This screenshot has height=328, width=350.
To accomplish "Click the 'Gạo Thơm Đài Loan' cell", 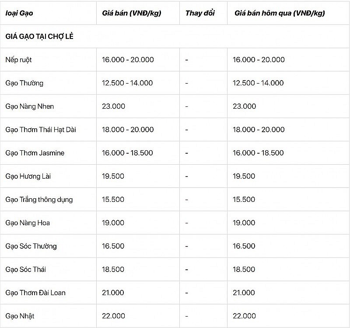I will [x=35, y=293].
